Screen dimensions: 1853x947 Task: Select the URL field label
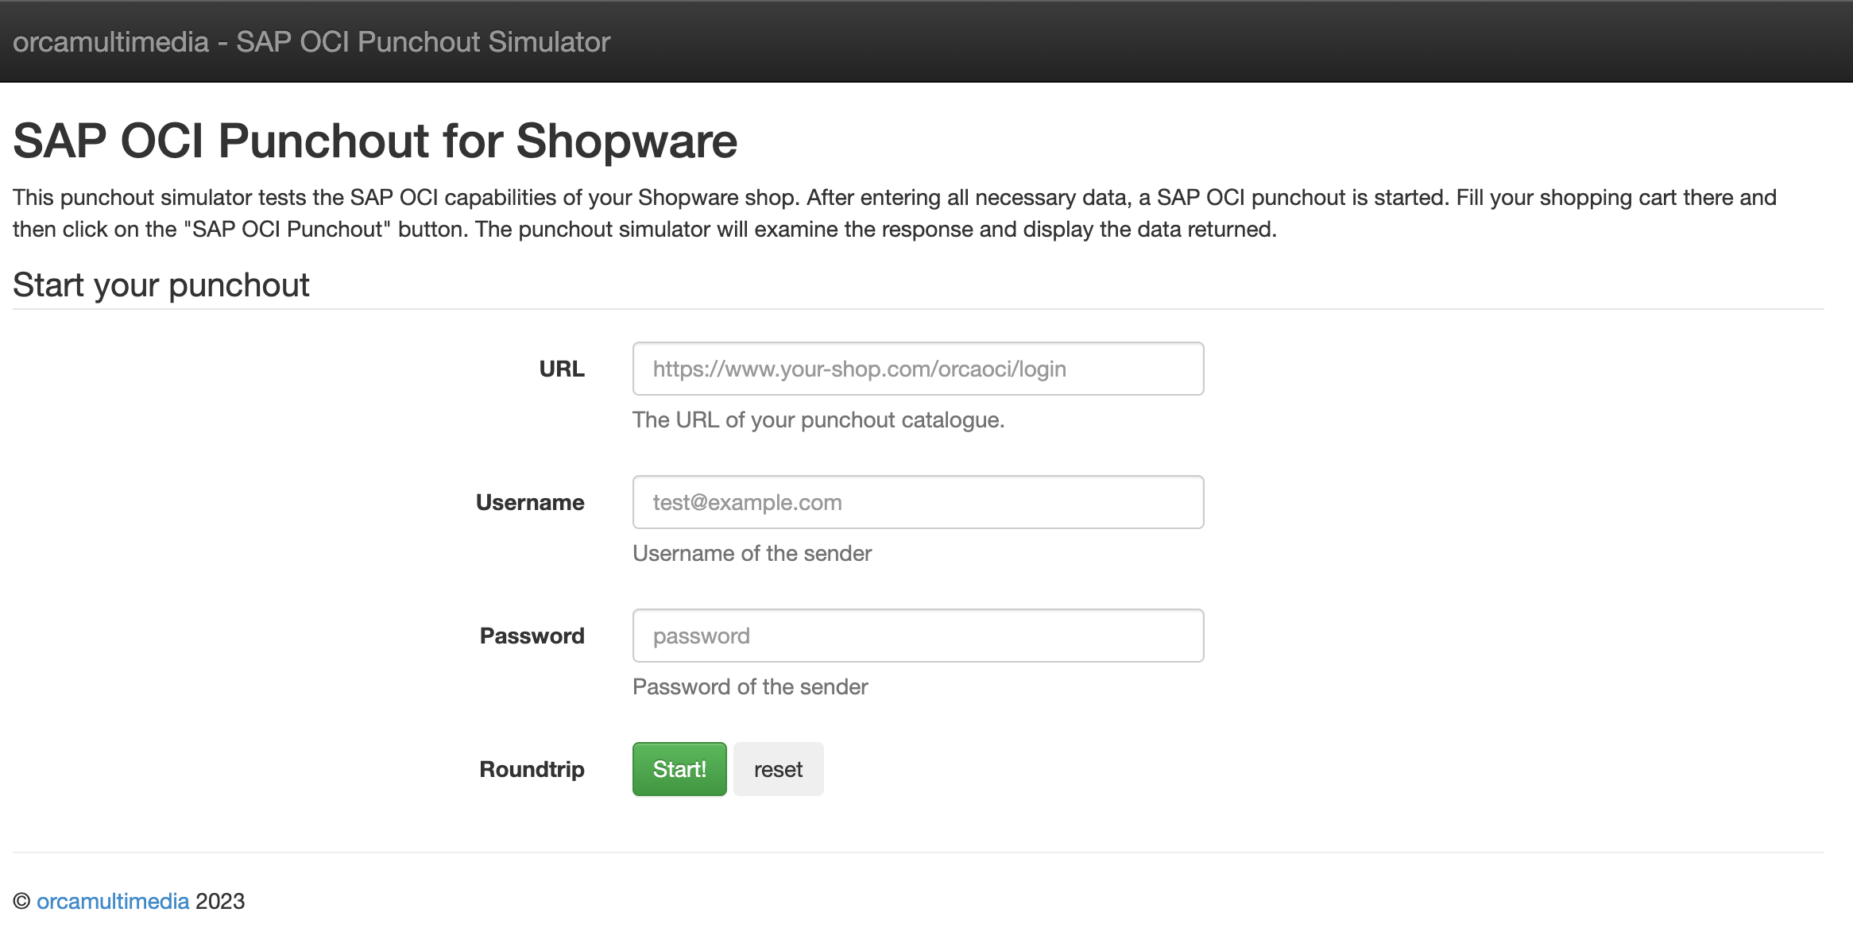click(562, 369)
